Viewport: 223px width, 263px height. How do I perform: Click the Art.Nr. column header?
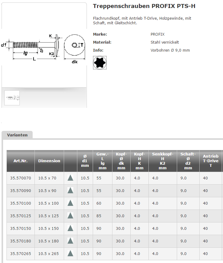tap(21, 161)
